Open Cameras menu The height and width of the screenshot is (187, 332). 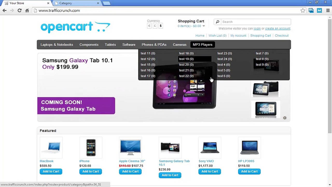(179, 45)
